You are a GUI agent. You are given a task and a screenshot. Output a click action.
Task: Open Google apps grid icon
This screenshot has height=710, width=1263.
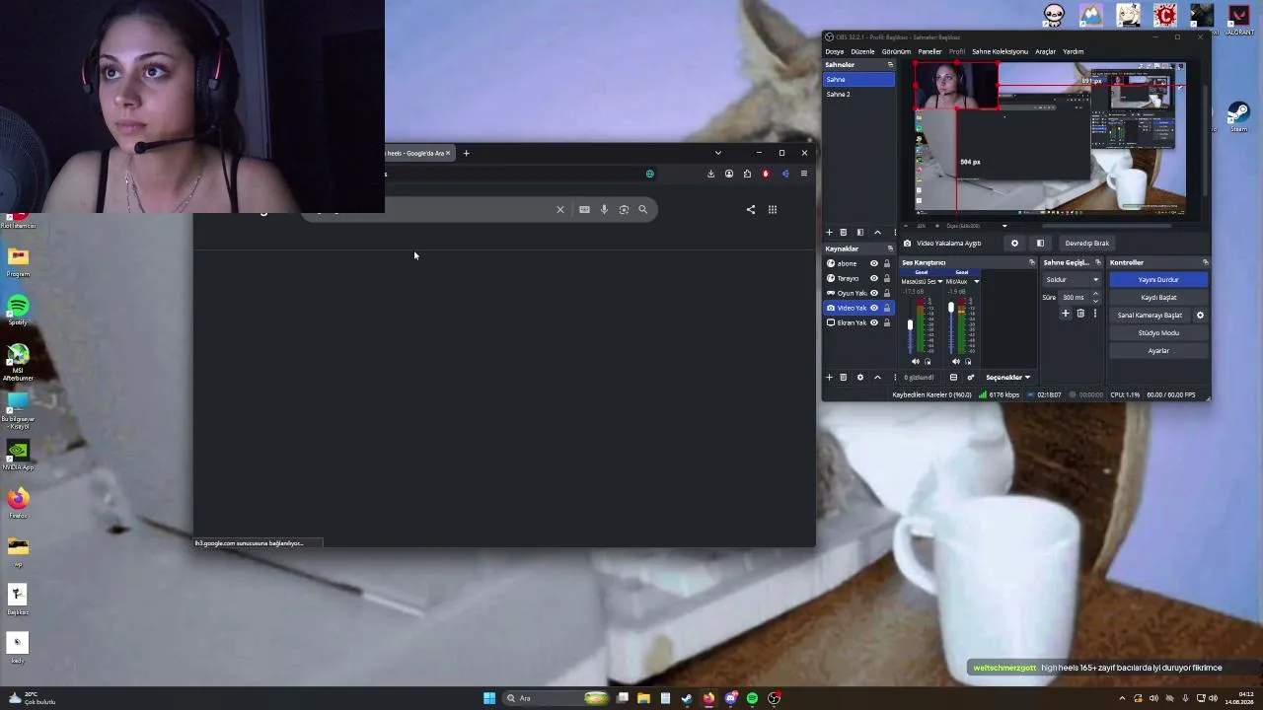click(x=773, y=209)
